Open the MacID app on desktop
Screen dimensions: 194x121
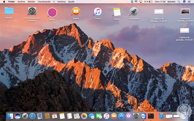52,12
